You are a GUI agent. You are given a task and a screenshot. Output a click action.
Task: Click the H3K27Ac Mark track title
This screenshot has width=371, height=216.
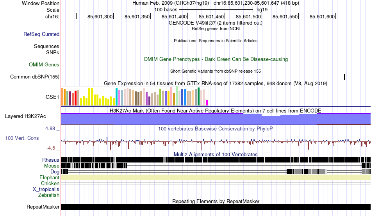(216, 111)
